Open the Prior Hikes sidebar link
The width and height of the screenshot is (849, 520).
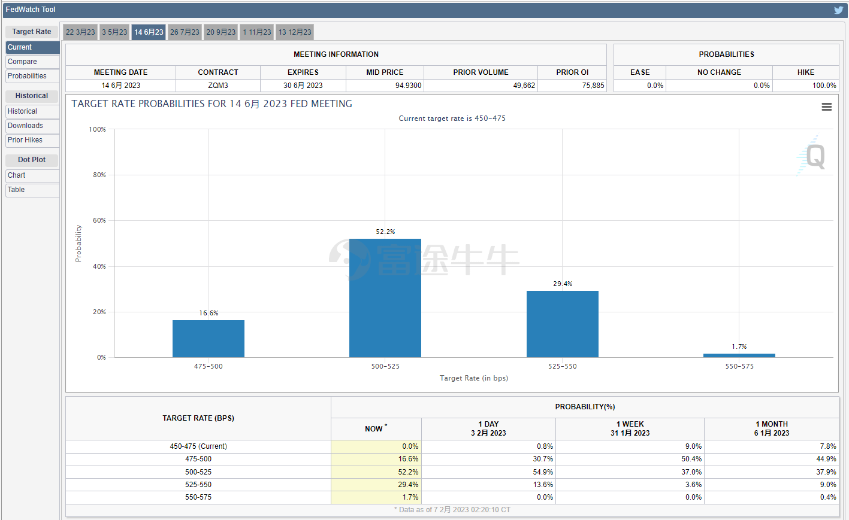(32, 140)
